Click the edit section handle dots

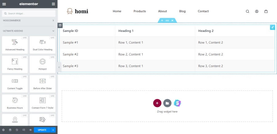coord(167,21)
